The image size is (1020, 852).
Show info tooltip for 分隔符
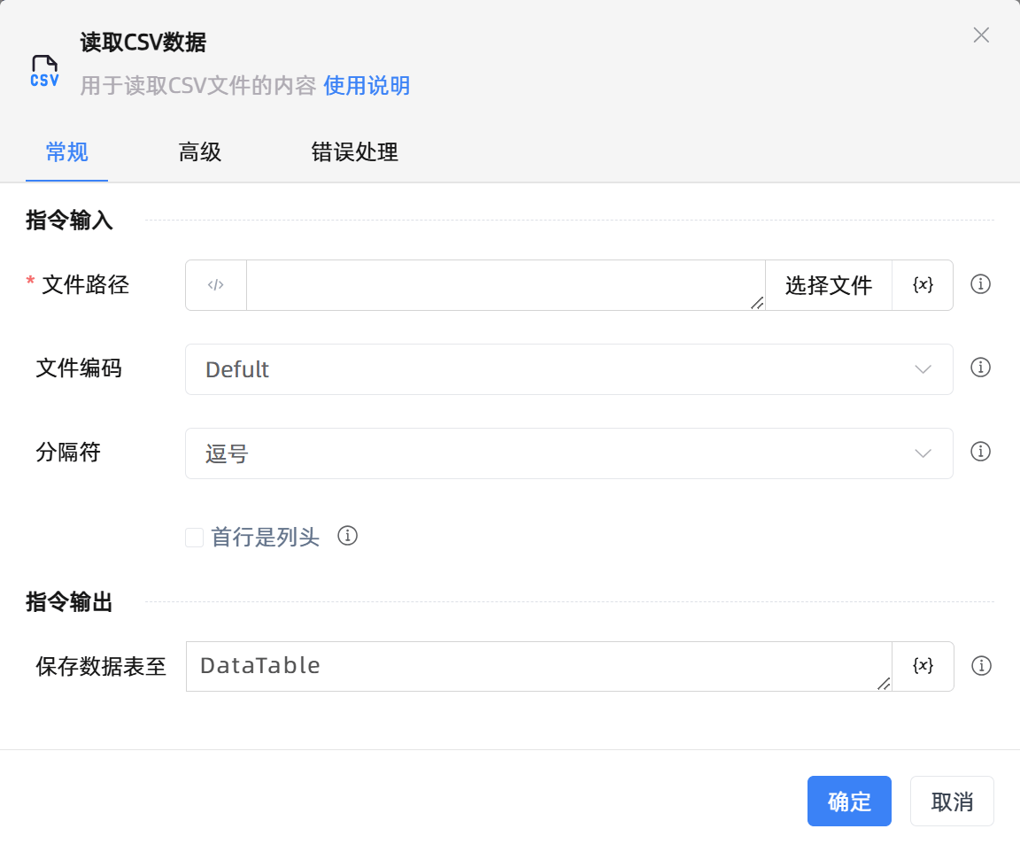click(x=980, y=452)
